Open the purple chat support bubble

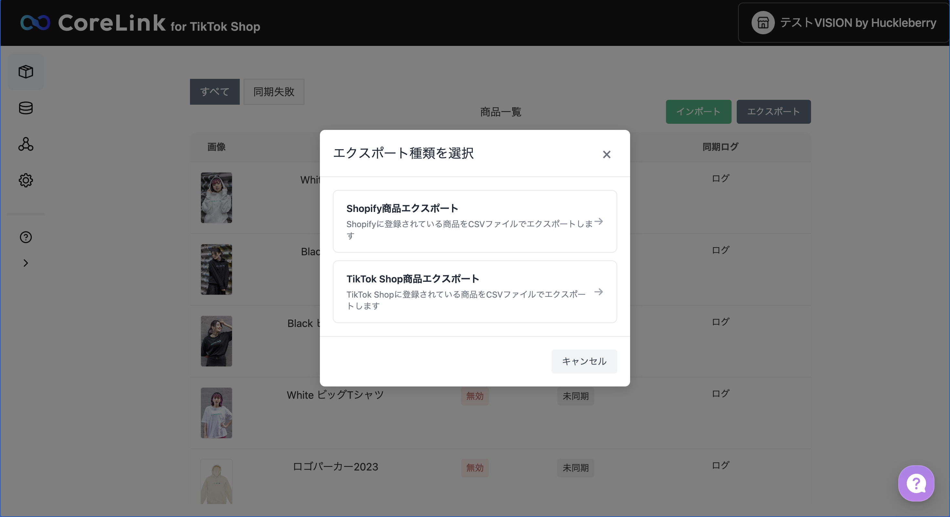click(916, 483)
